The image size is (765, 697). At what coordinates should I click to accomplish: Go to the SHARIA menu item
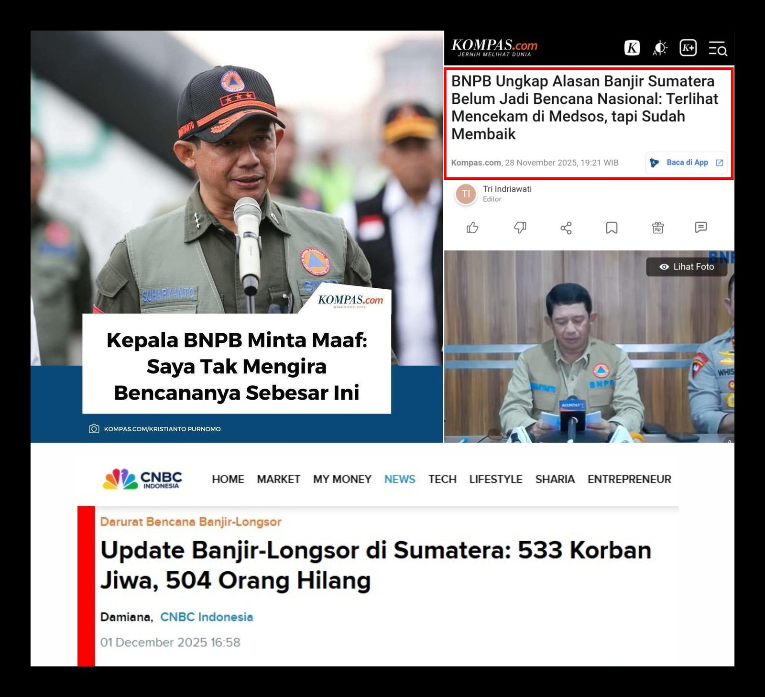[x=555, y=479]
